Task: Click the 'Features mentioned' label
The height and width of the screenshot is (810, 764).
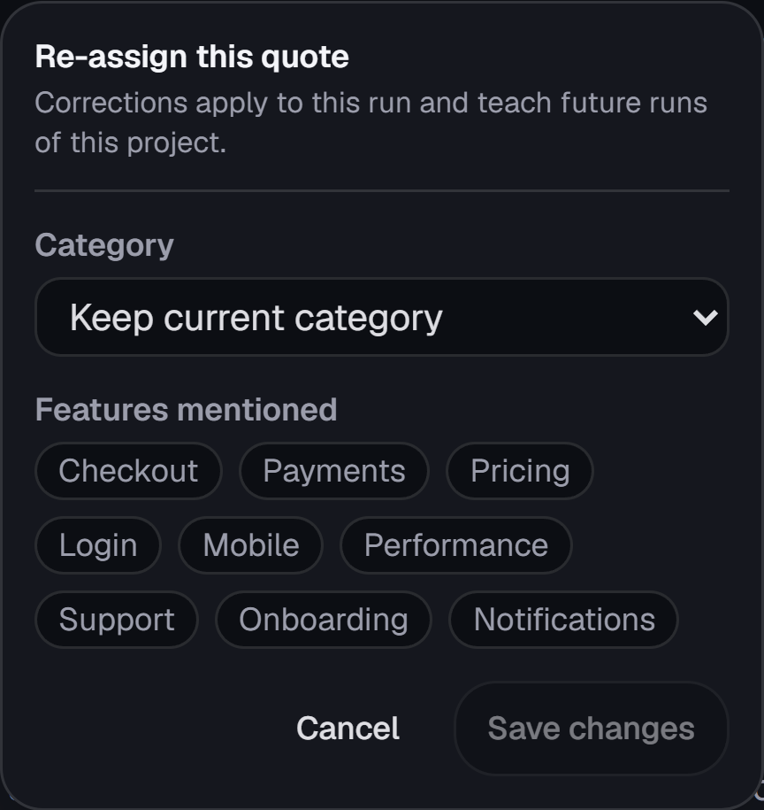Action: click(186, 410)
